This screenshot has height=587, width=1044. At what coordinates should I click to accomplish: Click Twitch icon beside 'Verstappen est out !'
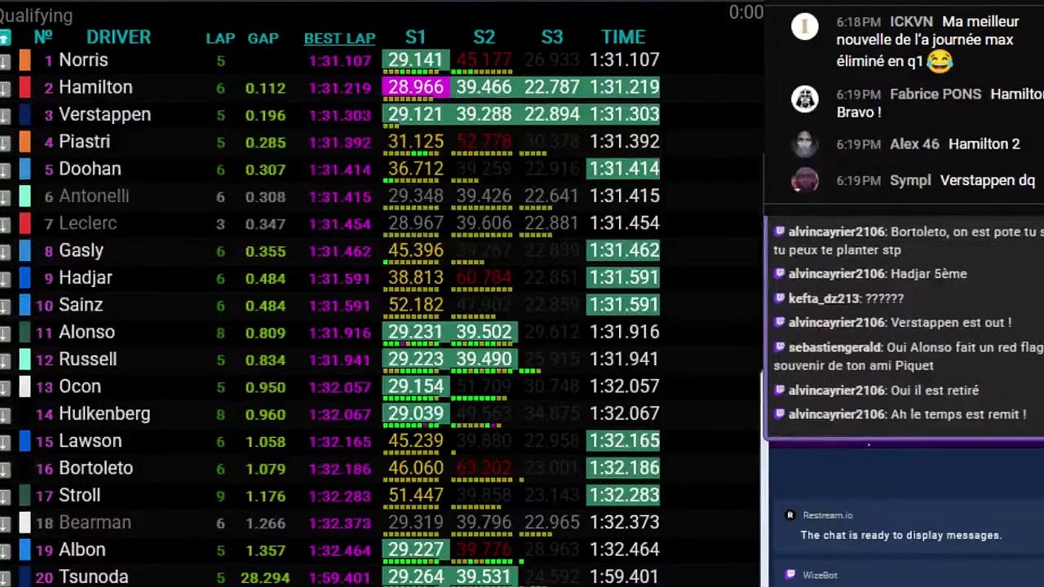tap(780, 323)
